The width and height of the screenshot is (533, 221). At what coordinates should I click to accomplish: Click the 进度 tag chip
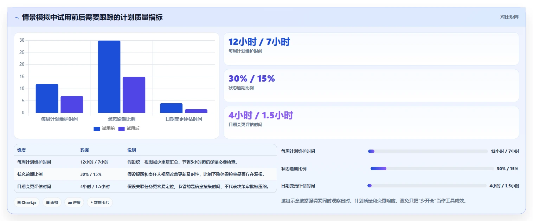(74, 202)
